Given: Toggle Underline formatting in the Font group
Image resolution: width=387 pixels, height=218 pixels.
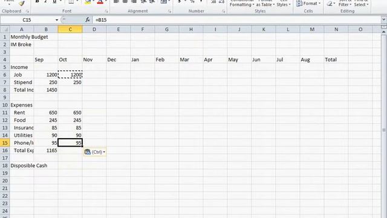Looking at the screenshot, I should [54, 2].
